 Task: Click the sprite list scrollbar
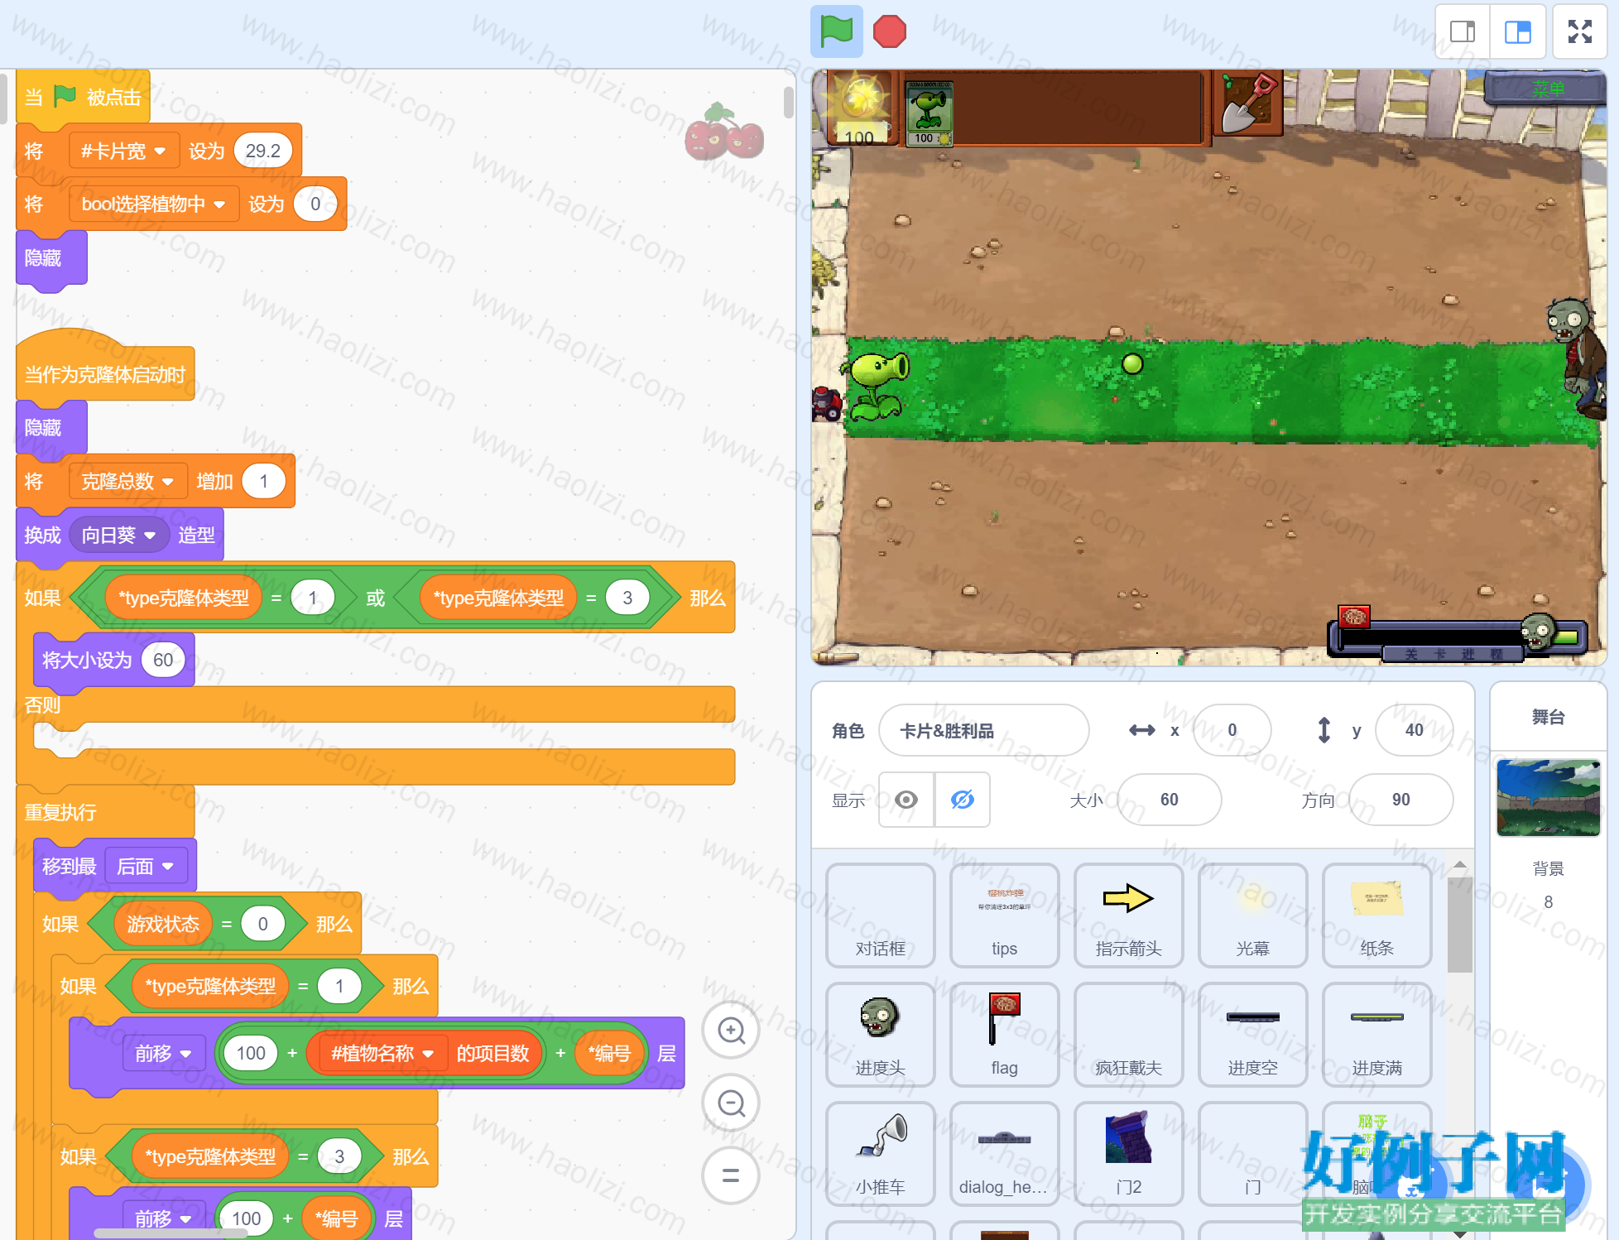1459,925
